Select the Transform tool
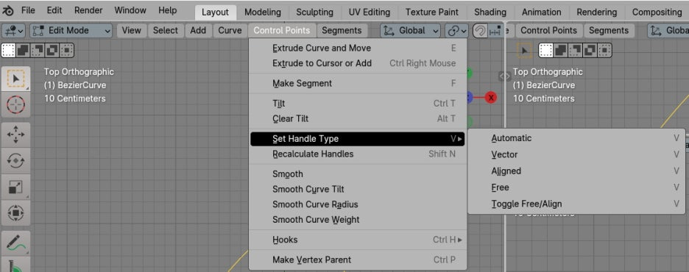Image resolution: width=689 pixels, height=272 pixels. [x=15, y=213]
